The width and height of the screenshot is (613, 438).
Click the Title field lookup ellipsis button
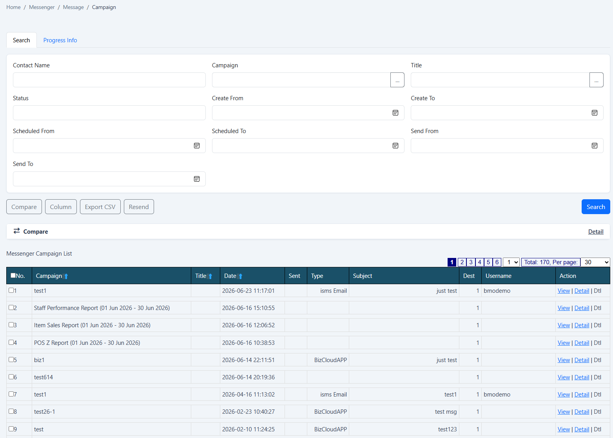point(596,80)
